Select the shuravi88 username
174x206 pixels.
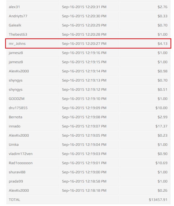tap(17, 172)
